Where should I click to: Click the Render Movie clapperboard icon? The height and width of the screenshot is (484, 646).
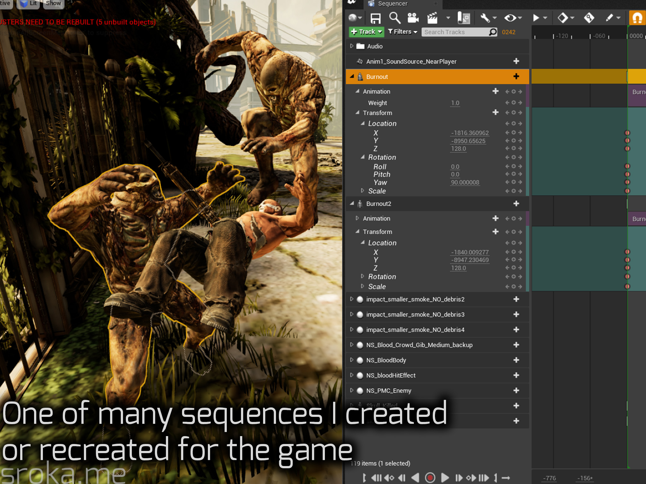[x=432, y=18]
